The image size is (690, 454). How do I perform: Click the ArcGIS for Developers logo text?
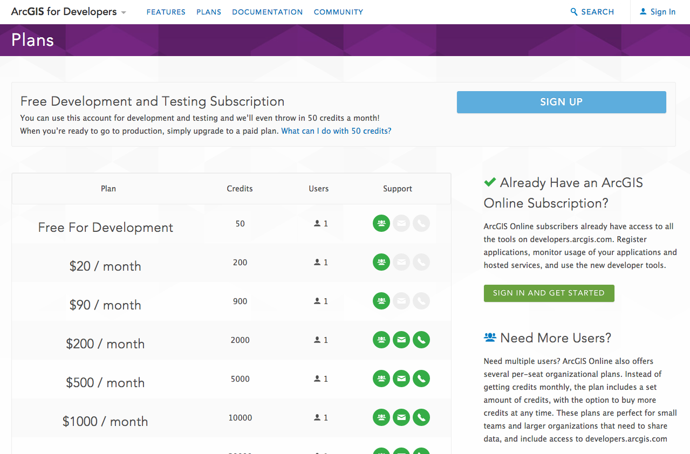tap(64, 11)
